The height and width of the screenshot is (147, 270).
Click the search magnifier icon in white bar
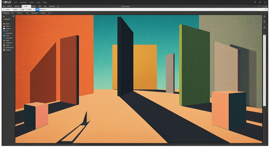(x=4, y=9)
